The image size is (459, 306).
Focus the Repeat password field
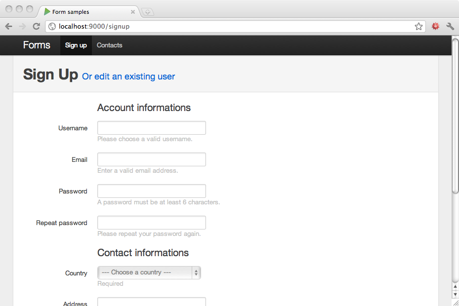(x=152, y=223)
